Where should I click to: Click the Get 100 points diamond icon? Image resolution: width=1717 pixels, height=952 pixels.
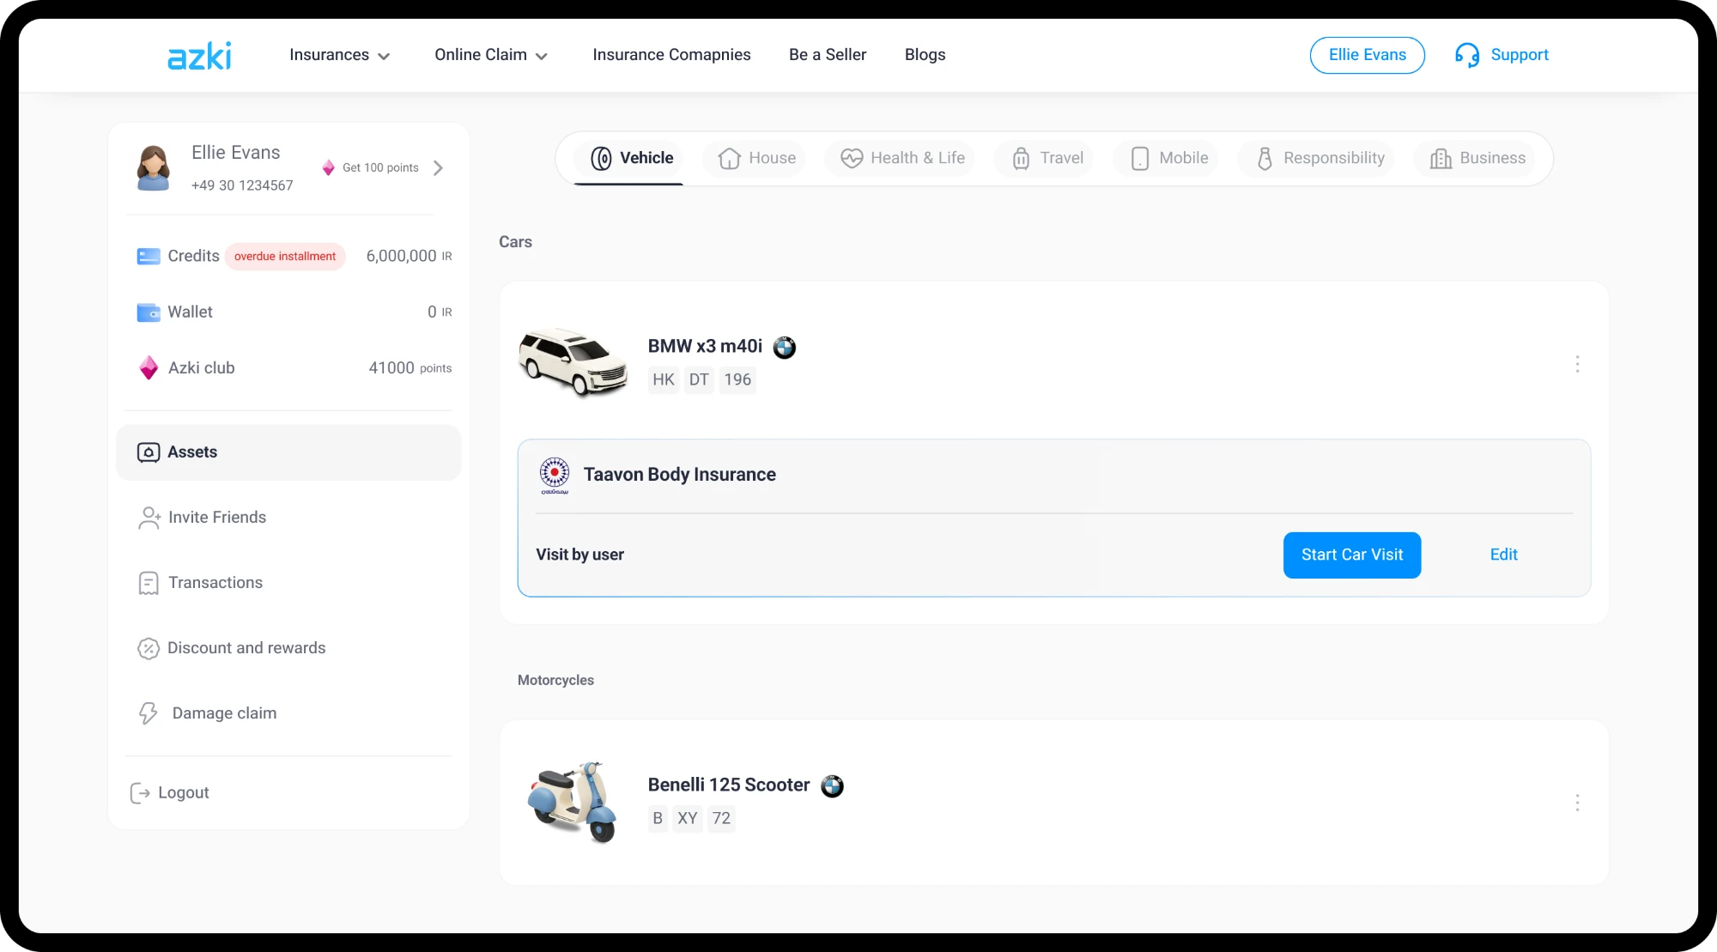click(328, 167)
